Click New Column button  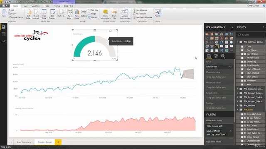click(x=140, y=14)
